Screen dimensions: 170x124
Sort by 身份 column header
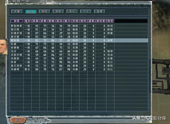pos(27,21)
